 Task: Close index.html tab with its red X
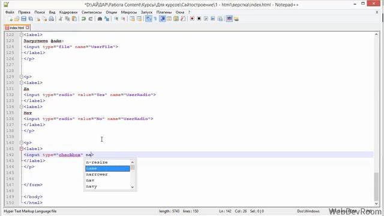coord(28,28)
